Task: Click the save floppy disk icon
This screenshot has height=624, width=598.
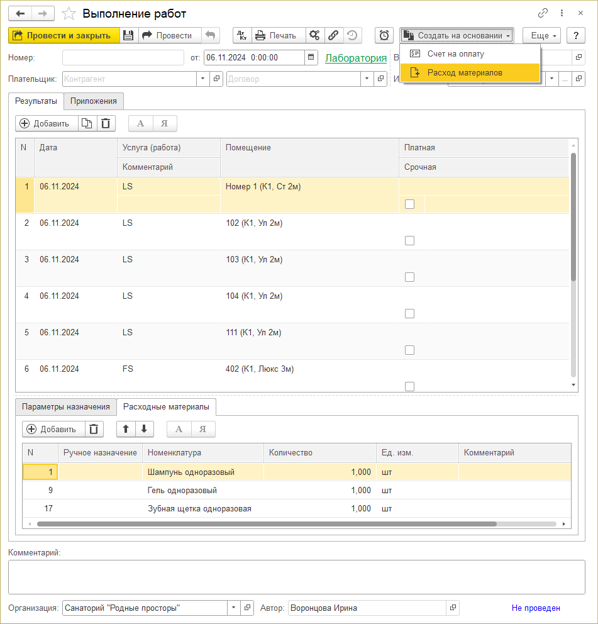Action: click(x=128, y=35)
